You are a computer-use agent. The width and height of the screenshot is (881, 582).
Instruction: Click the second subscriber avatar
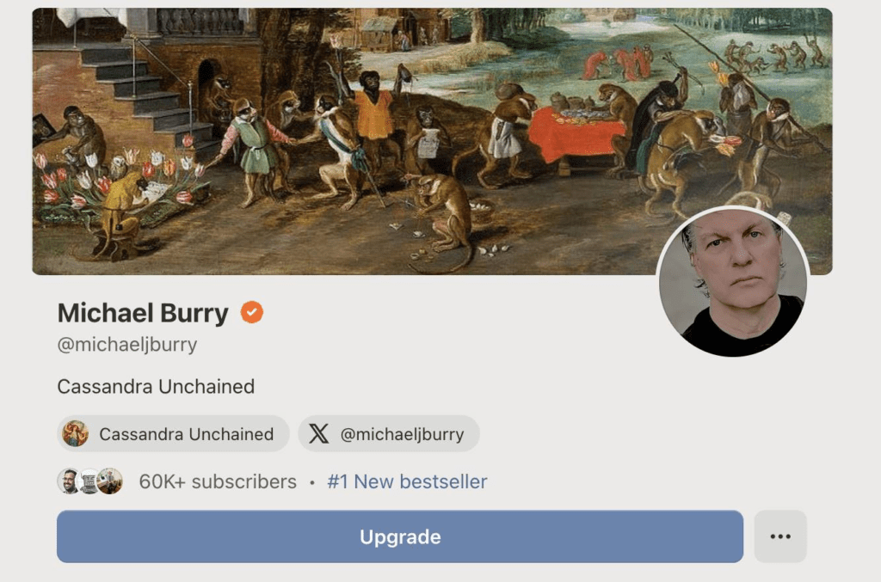89,481
